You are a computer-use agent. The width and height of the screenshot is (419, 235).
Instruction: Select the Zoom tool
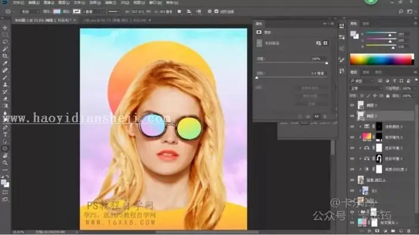tap(5, 163)
